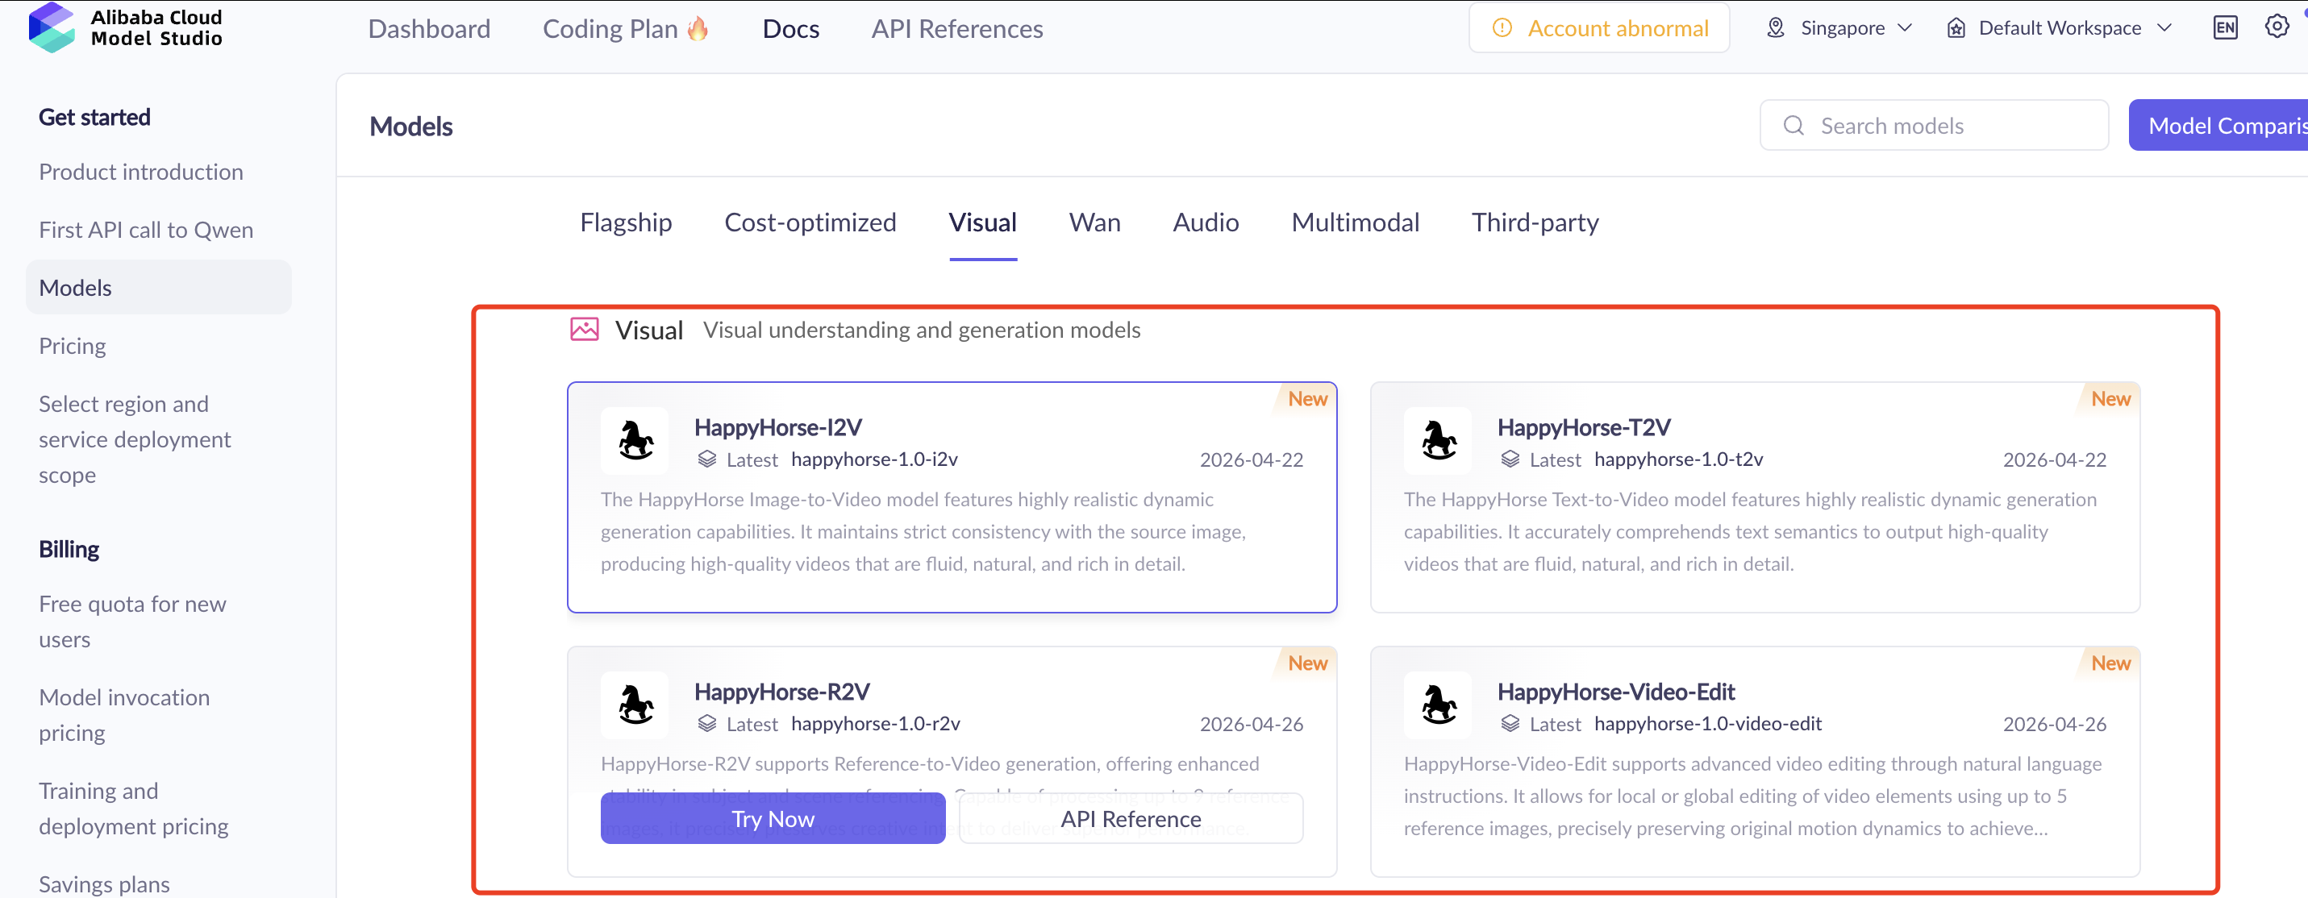Open Training and deployment pricing page

[x=134, y=809]
